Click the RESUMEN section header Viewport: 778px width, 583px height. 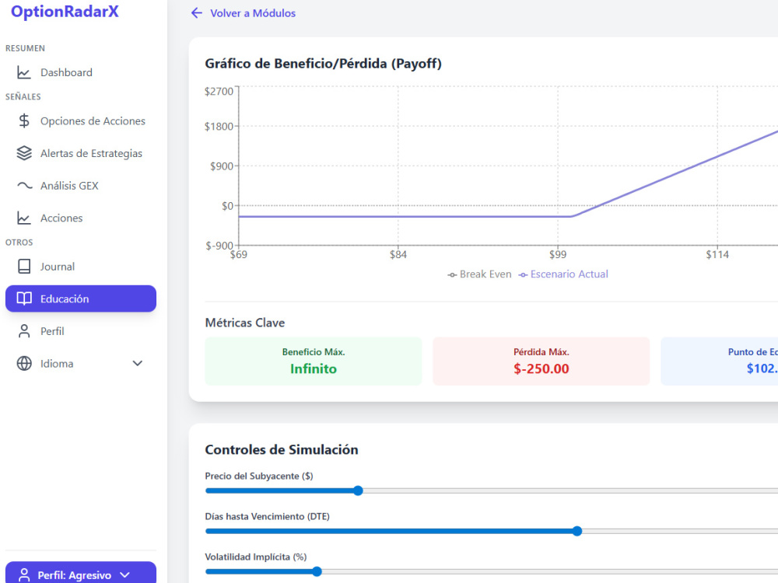coord(26,48)
